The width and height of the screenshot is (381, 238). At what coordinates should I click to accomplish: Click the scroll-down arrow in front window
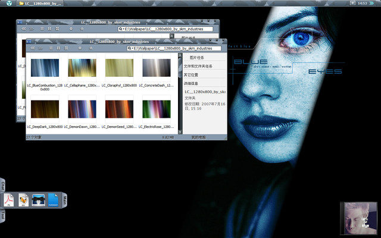point(180,132)
